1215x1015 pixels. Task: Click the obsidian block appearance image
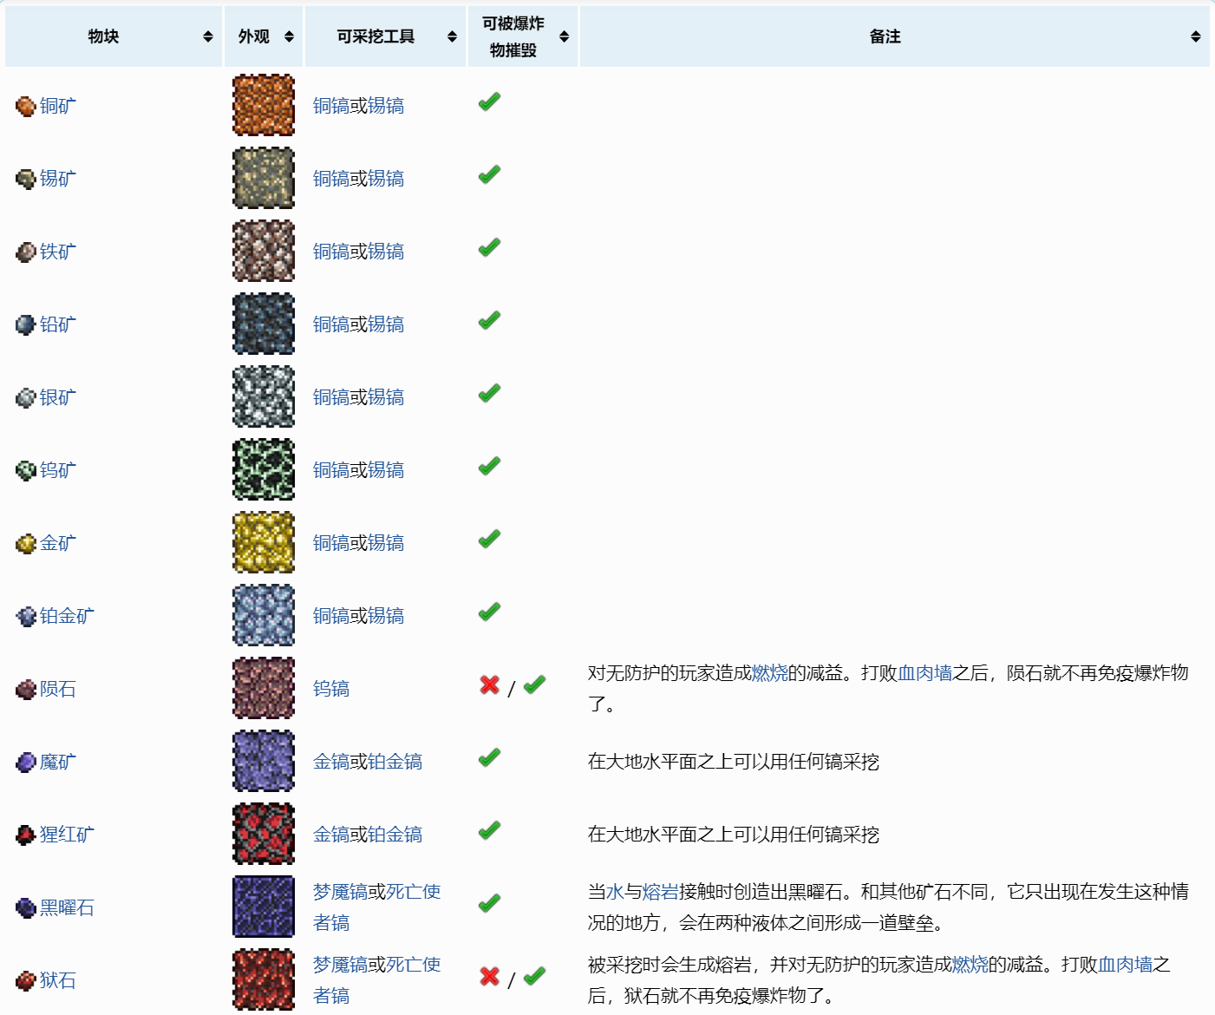[264, 907]
